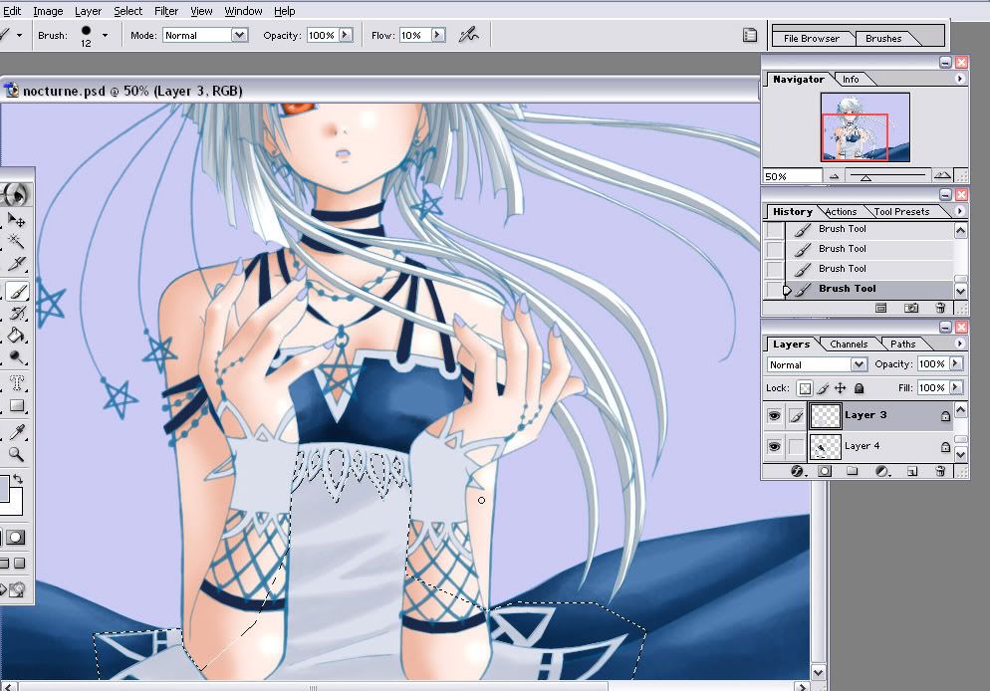Select the Brush tool in toolbox
The image size is (990, 691).
(x=17, y=291)
